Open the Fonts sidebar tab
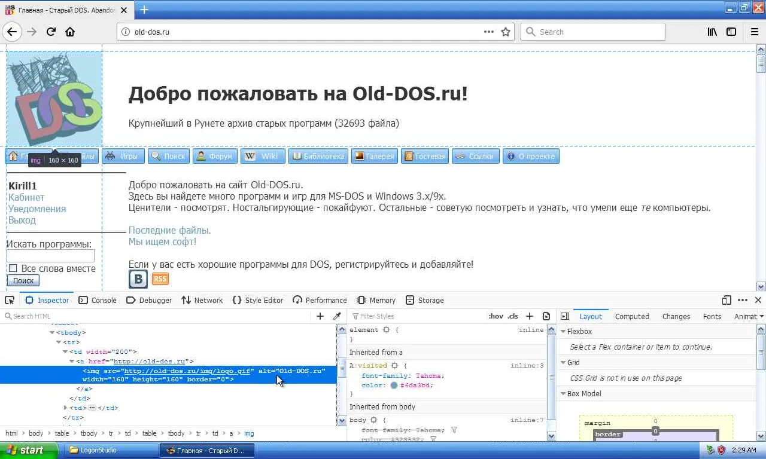This screenshot has height=459, width=766. click(x=712, y=316)
